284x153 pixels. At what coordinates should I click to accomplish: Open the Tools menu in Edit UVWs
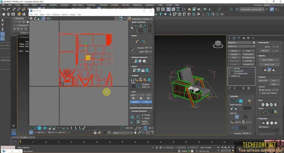[48, 15]
